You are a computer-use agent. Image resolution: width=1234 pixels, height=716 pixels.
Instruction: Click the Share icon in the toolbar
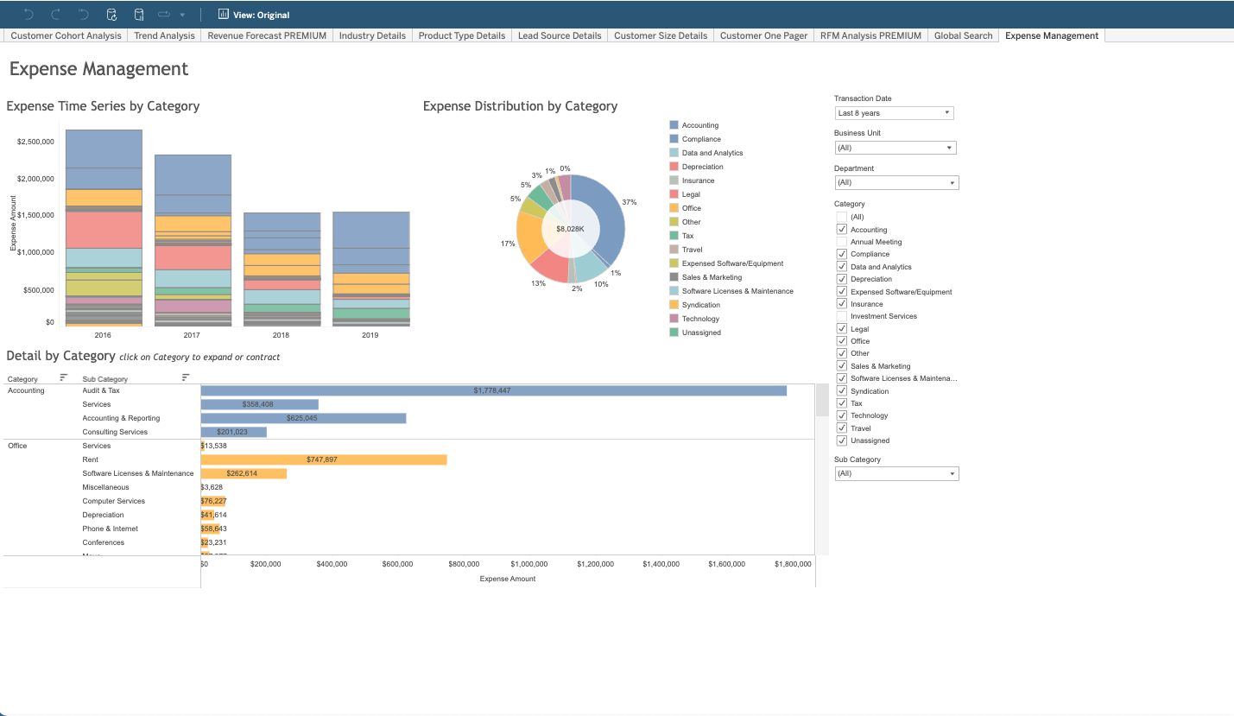(x=164, y=15)
